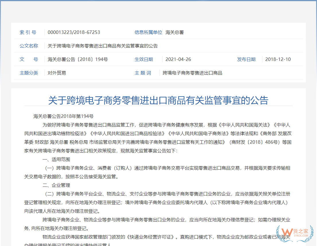Select the publish date 2018-12-10

278,59
